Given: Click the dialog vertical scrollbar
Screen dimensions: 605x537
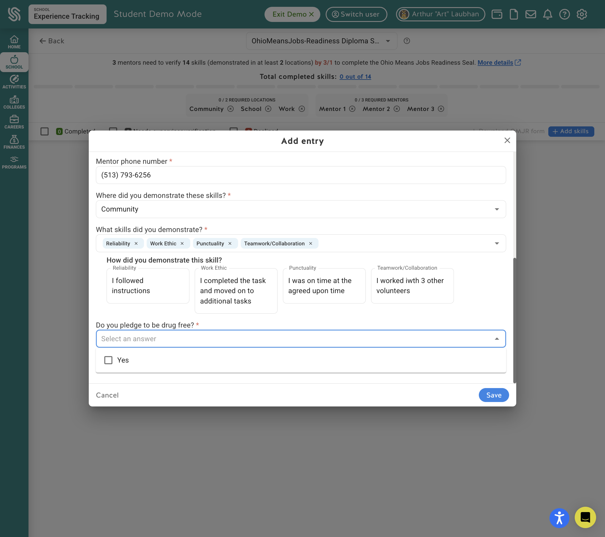Looking at the screenshot, I should [x=514, y=320].
